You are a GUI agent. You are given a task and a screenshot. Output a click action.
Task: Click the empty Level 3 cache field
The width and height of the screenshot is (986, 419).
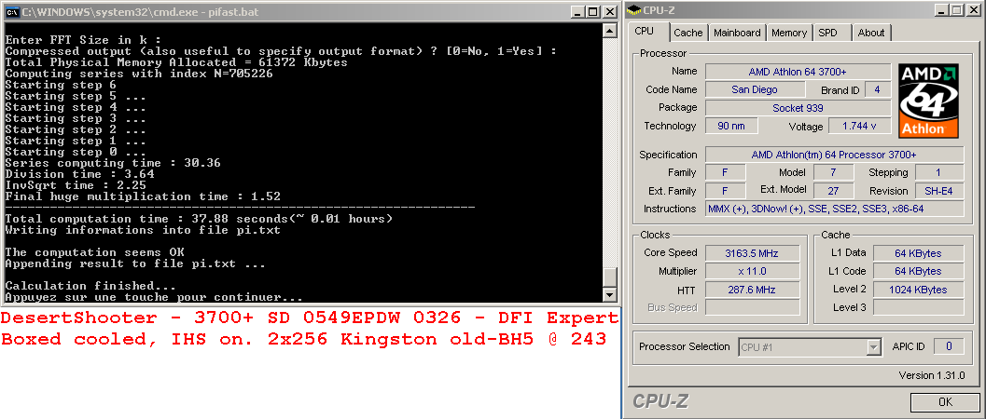(x=918, y=307)
